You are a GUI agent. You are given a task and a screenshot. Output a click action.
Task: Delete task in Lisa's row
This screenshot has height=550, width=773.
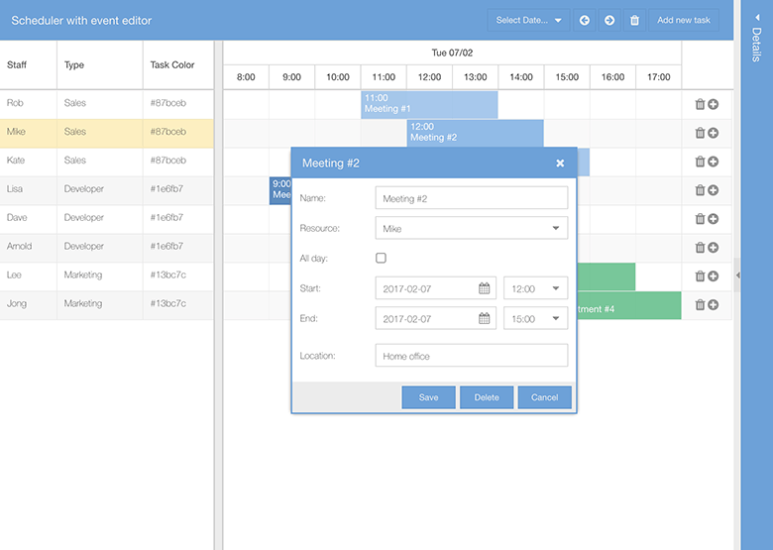click(700, 189)
